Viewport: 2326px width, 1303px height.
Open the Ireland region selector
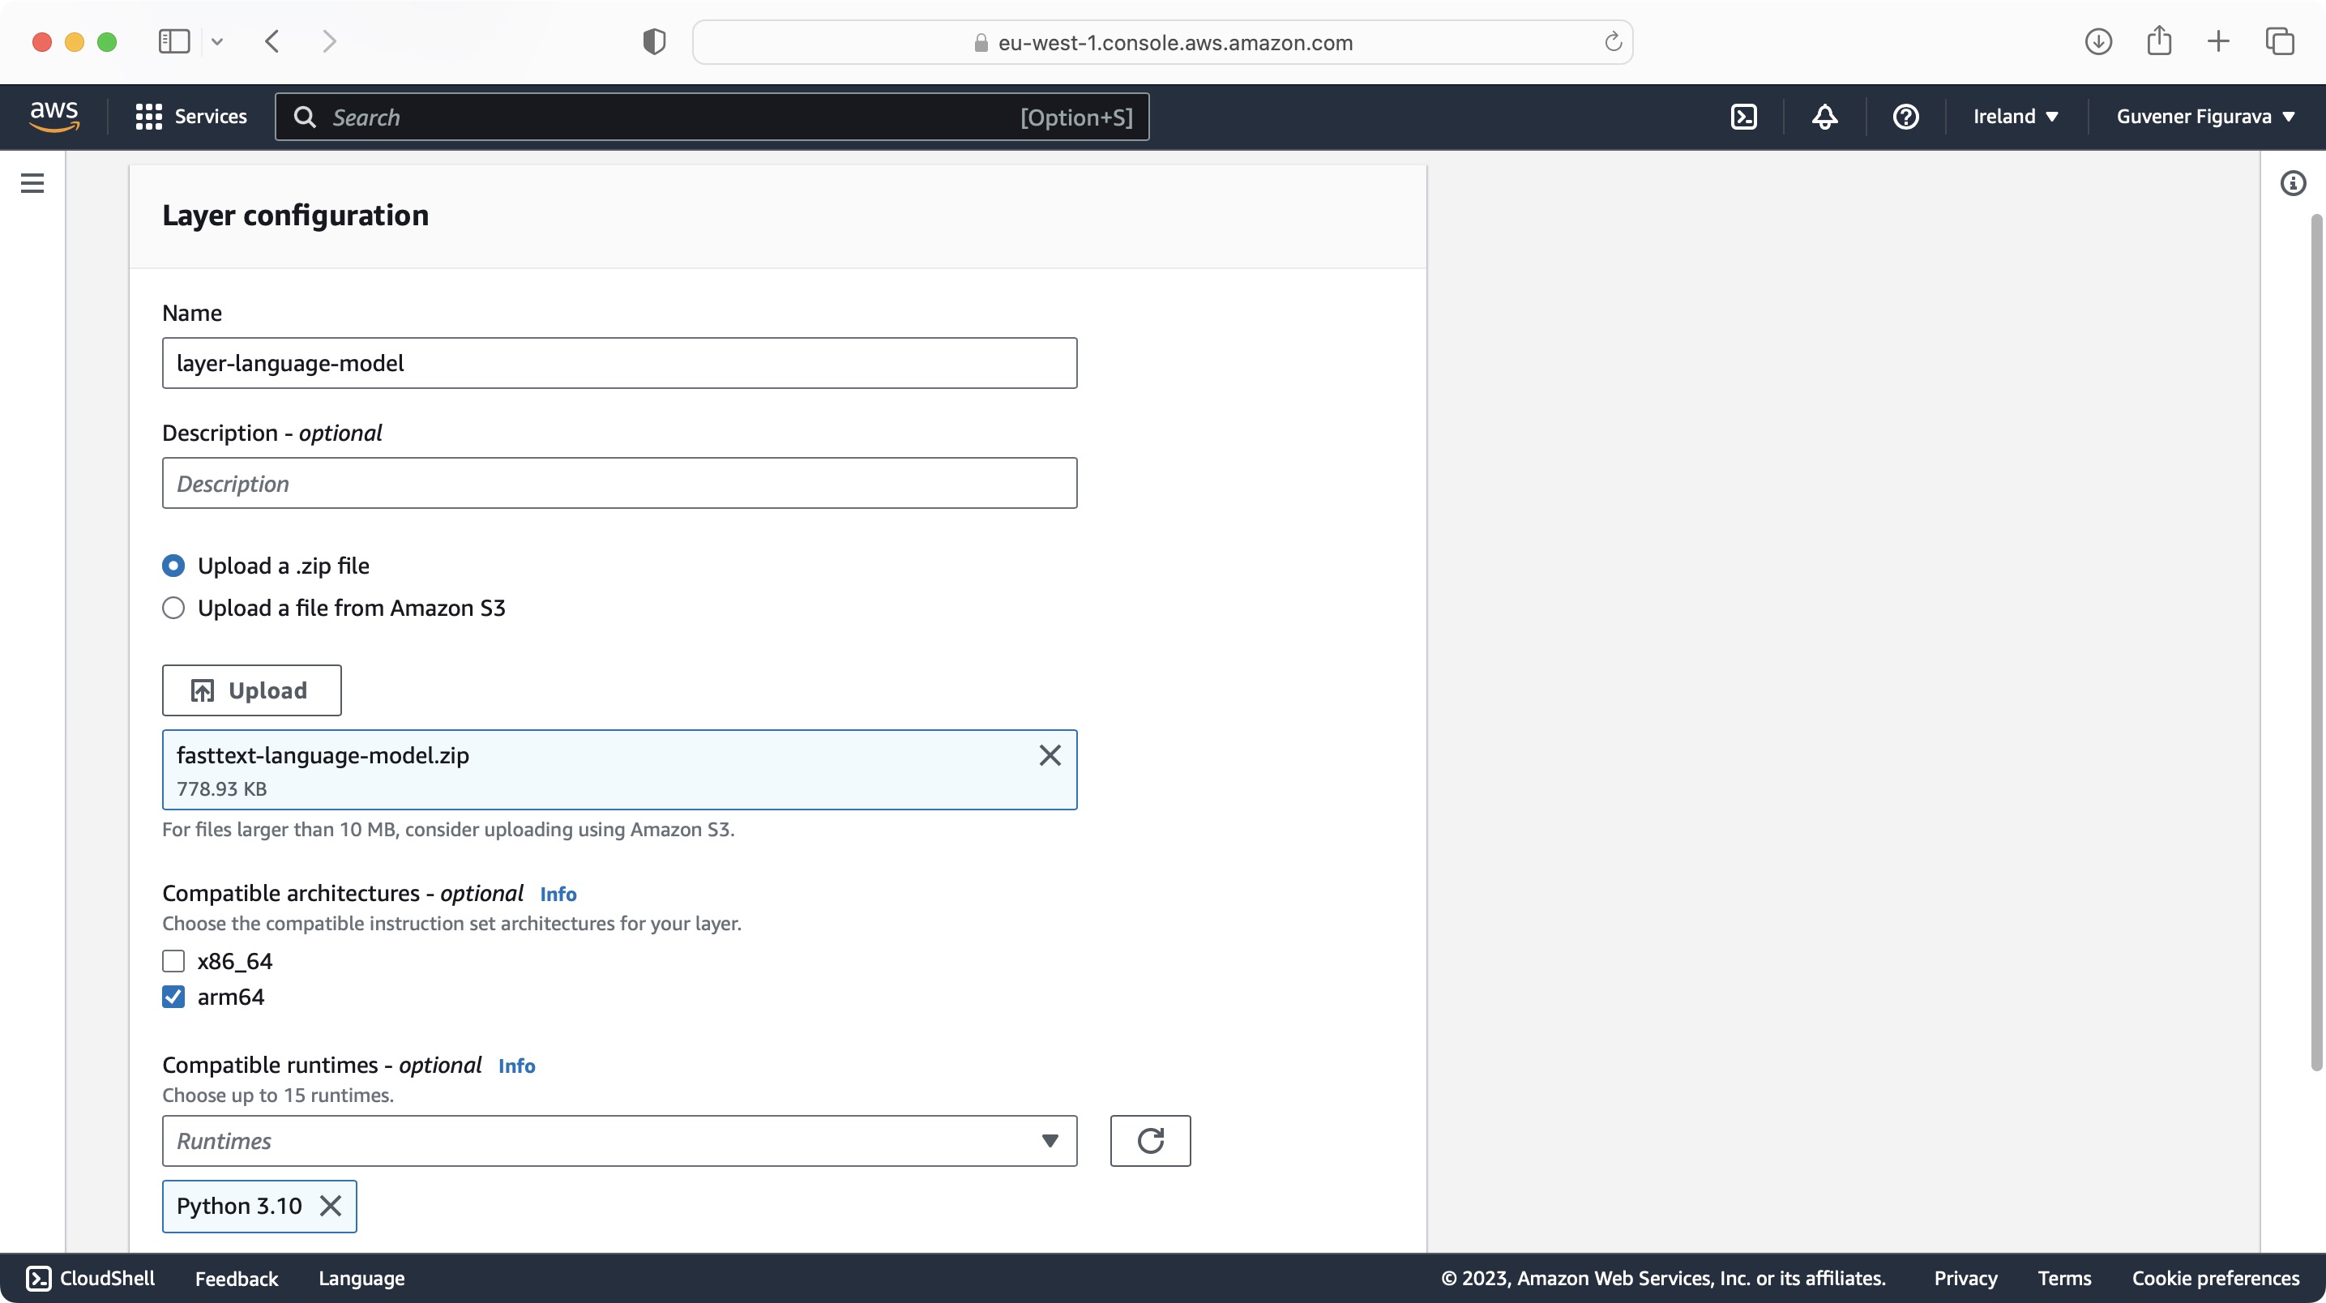2016,117
